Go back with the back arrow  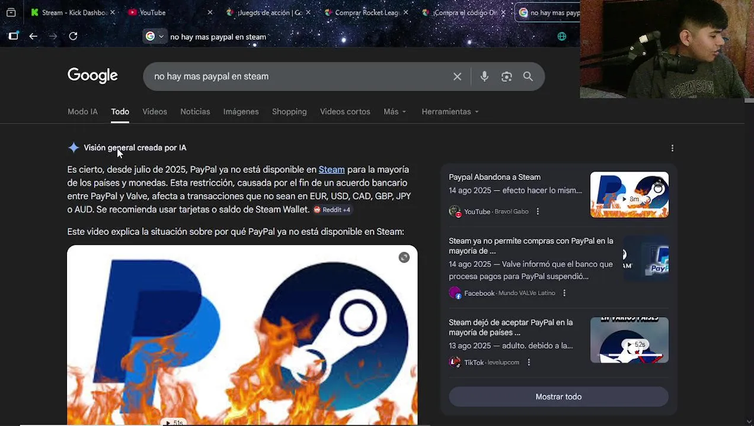click(33, 36)
